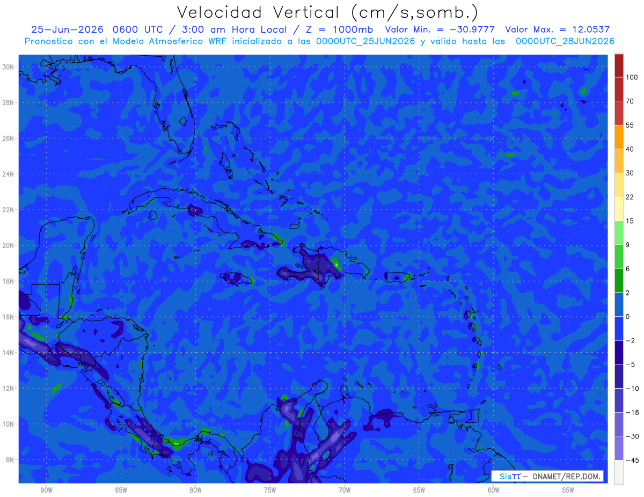Image resolution: width=644 pixels, height=497 pixels.
Task: Pick the navy swatch between -5 and -2
Action: [x=619, y=352]
